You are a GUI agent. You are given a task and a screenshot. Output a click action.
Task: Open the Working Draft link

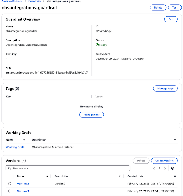[x=15, y=147]
